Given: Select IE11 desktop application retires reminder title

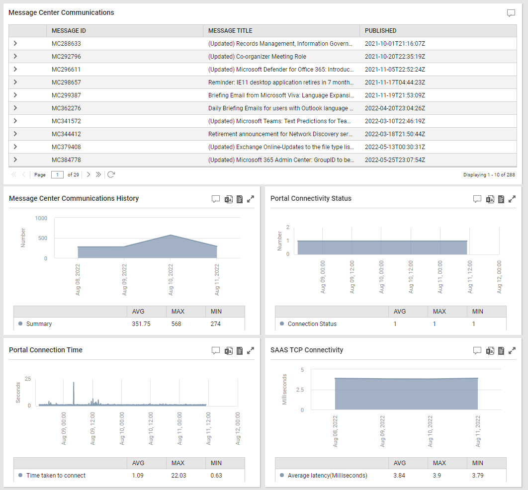Looking at the screenshot, I should [281, 82].
